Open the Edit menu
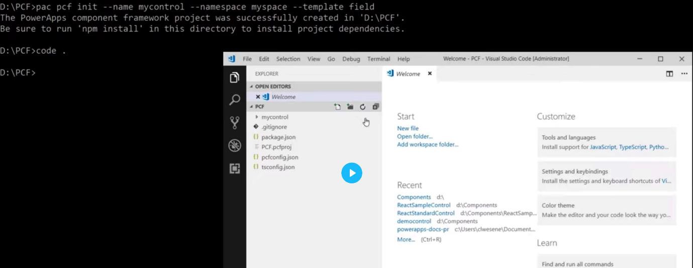Image resolution: width=693 pixels, height=268 pixels. pos(264,59)
